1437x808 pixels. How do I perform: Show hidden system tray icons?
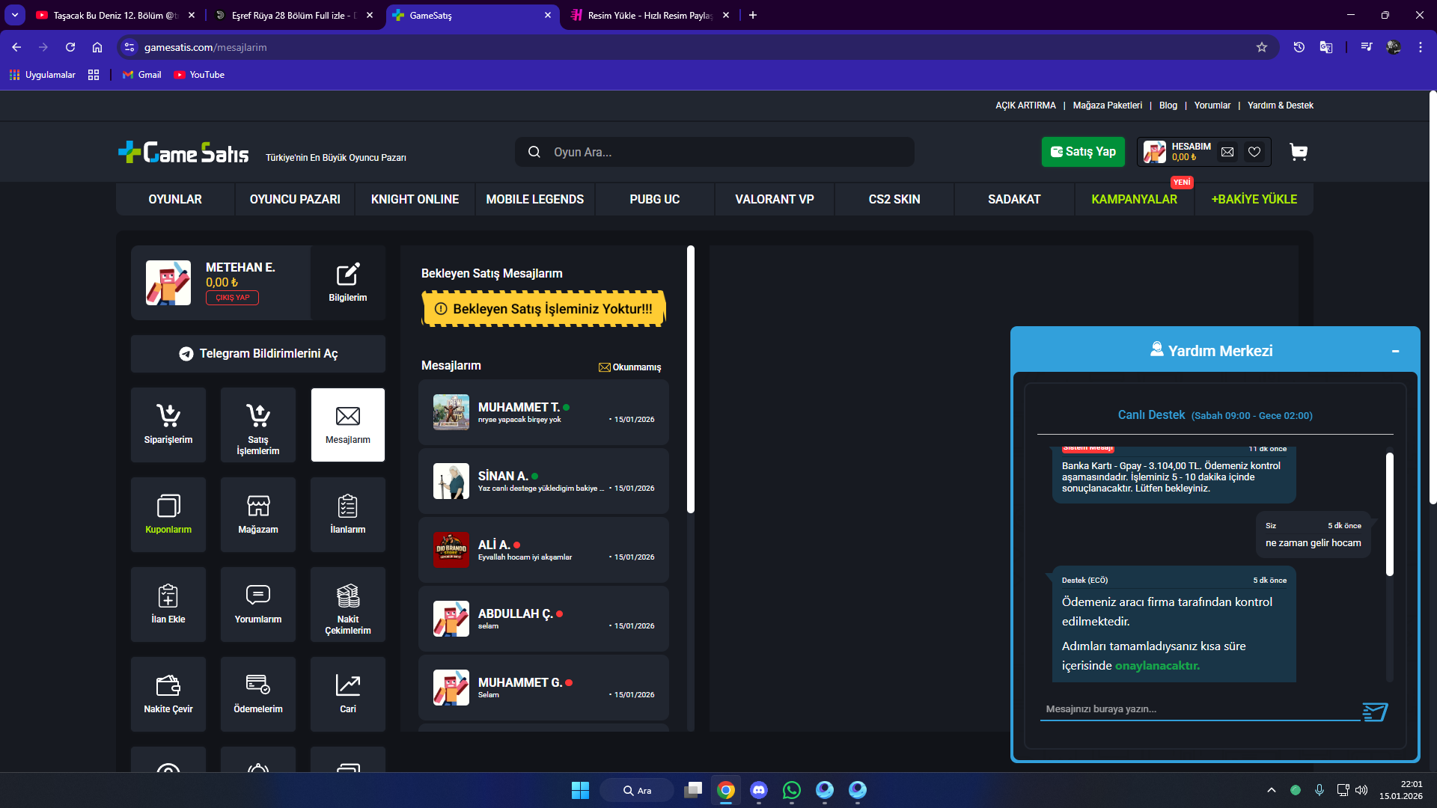[1271, 790]
